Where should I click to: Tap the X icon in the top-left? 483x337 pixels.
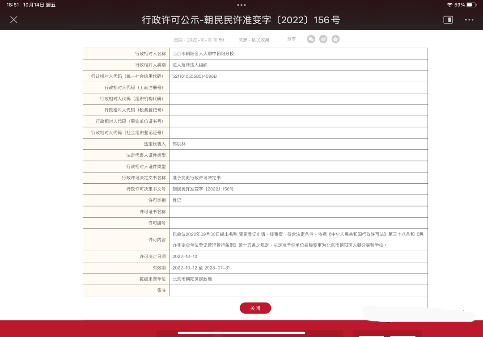click(x=14, y=20)
